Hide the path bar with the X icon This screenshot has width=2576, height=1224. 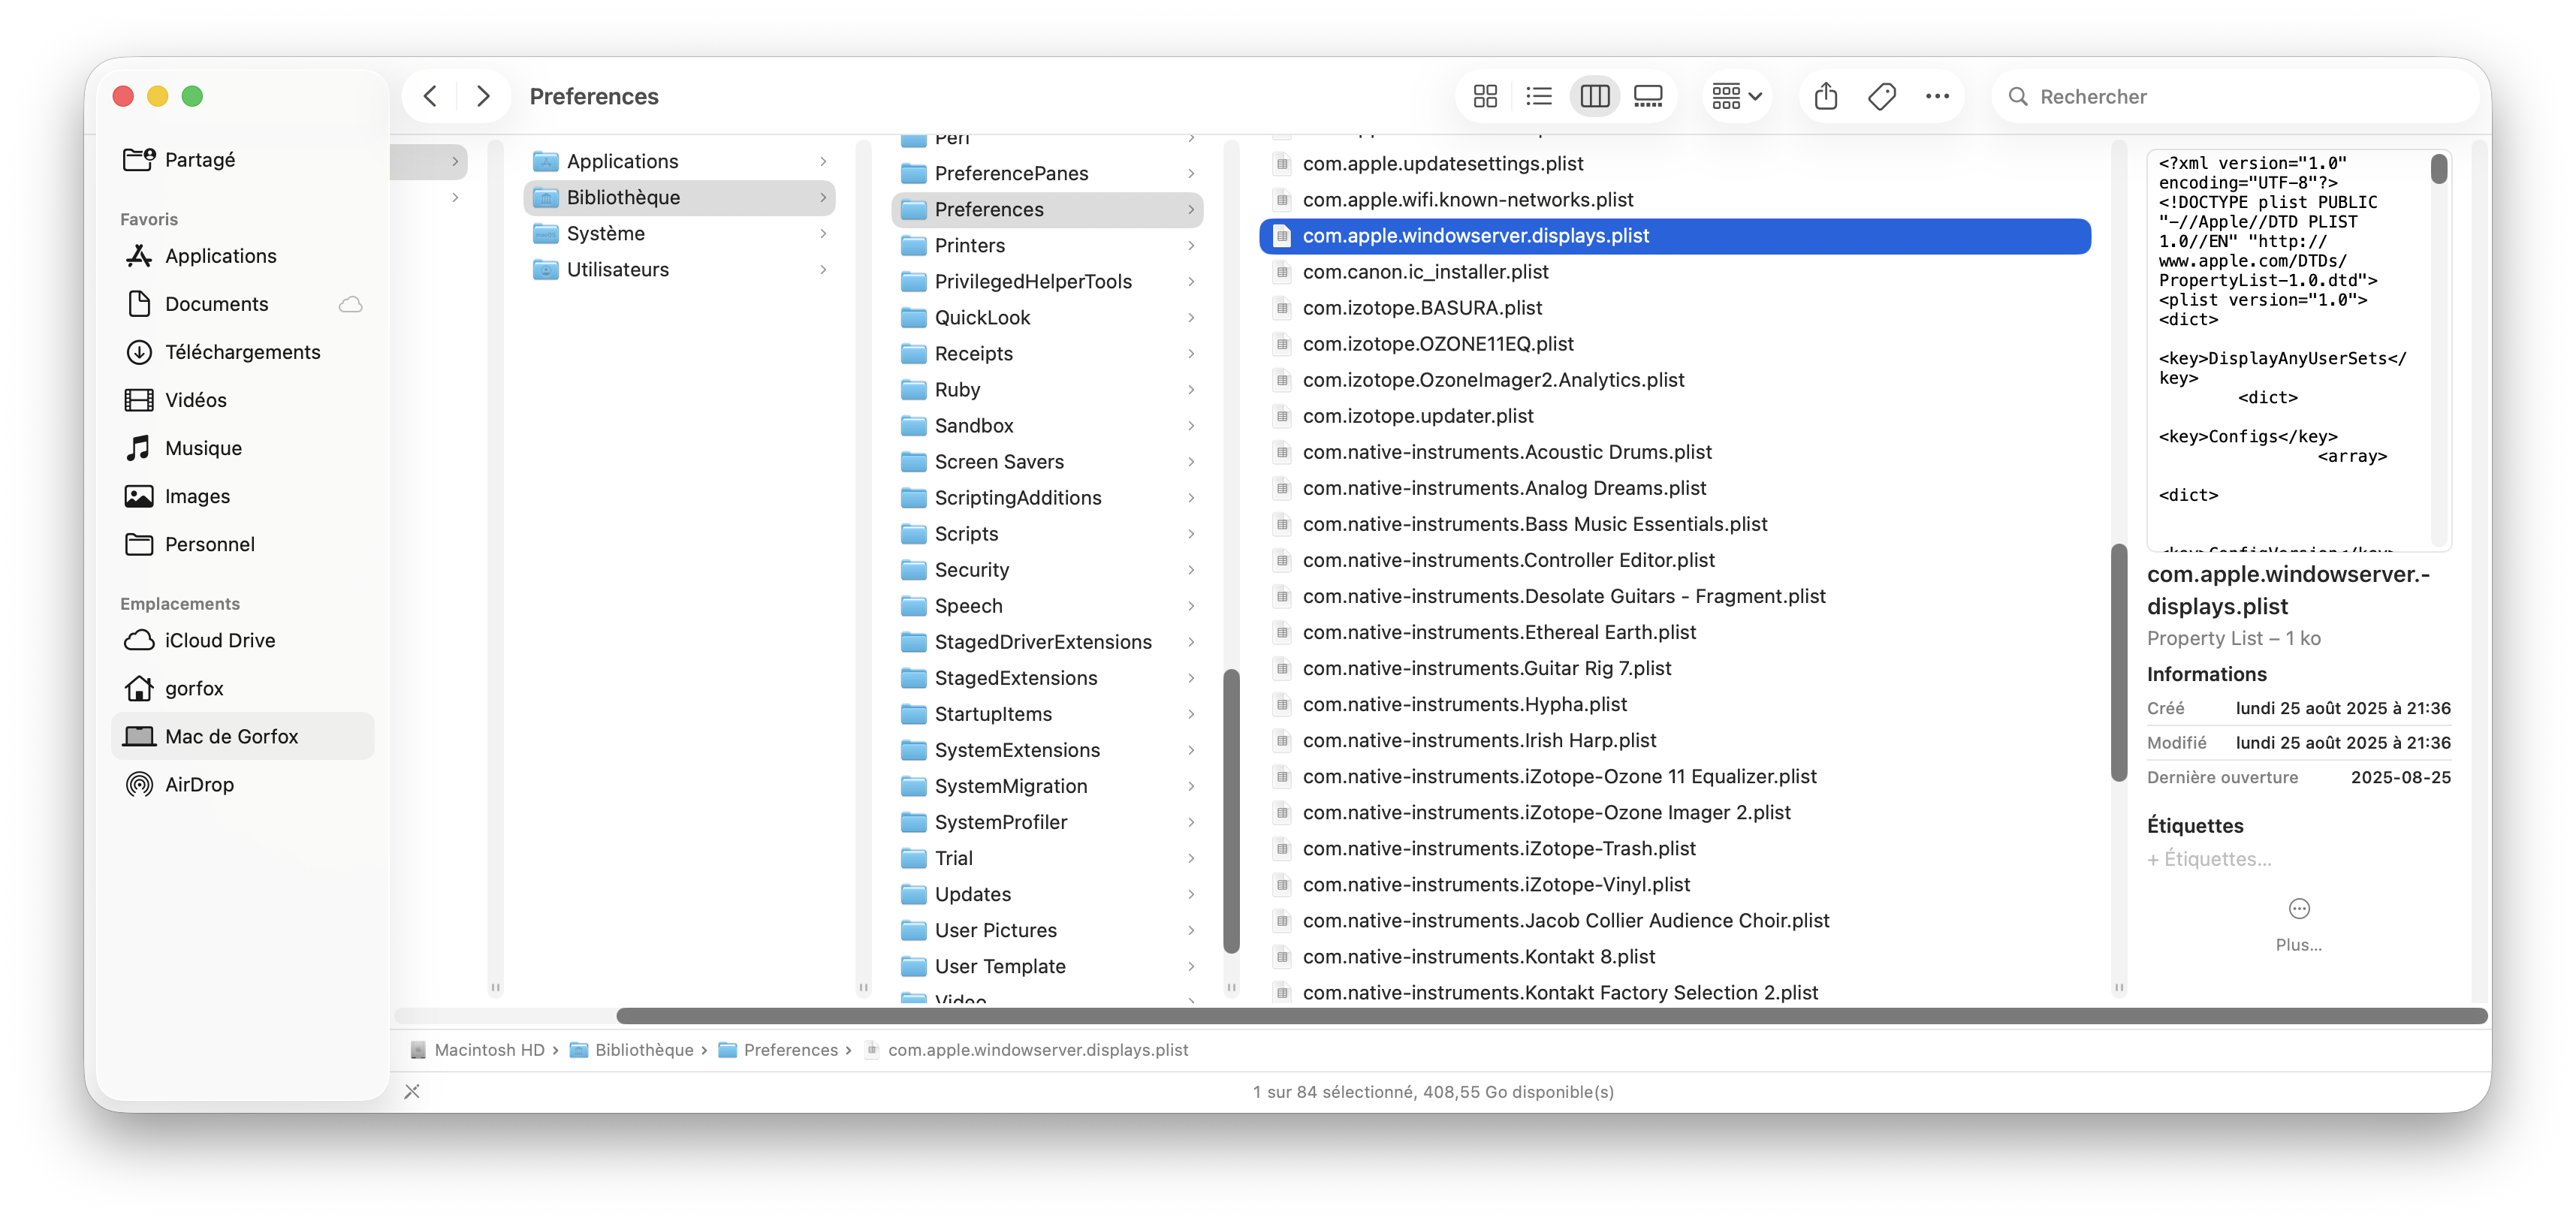[412, 1091]
